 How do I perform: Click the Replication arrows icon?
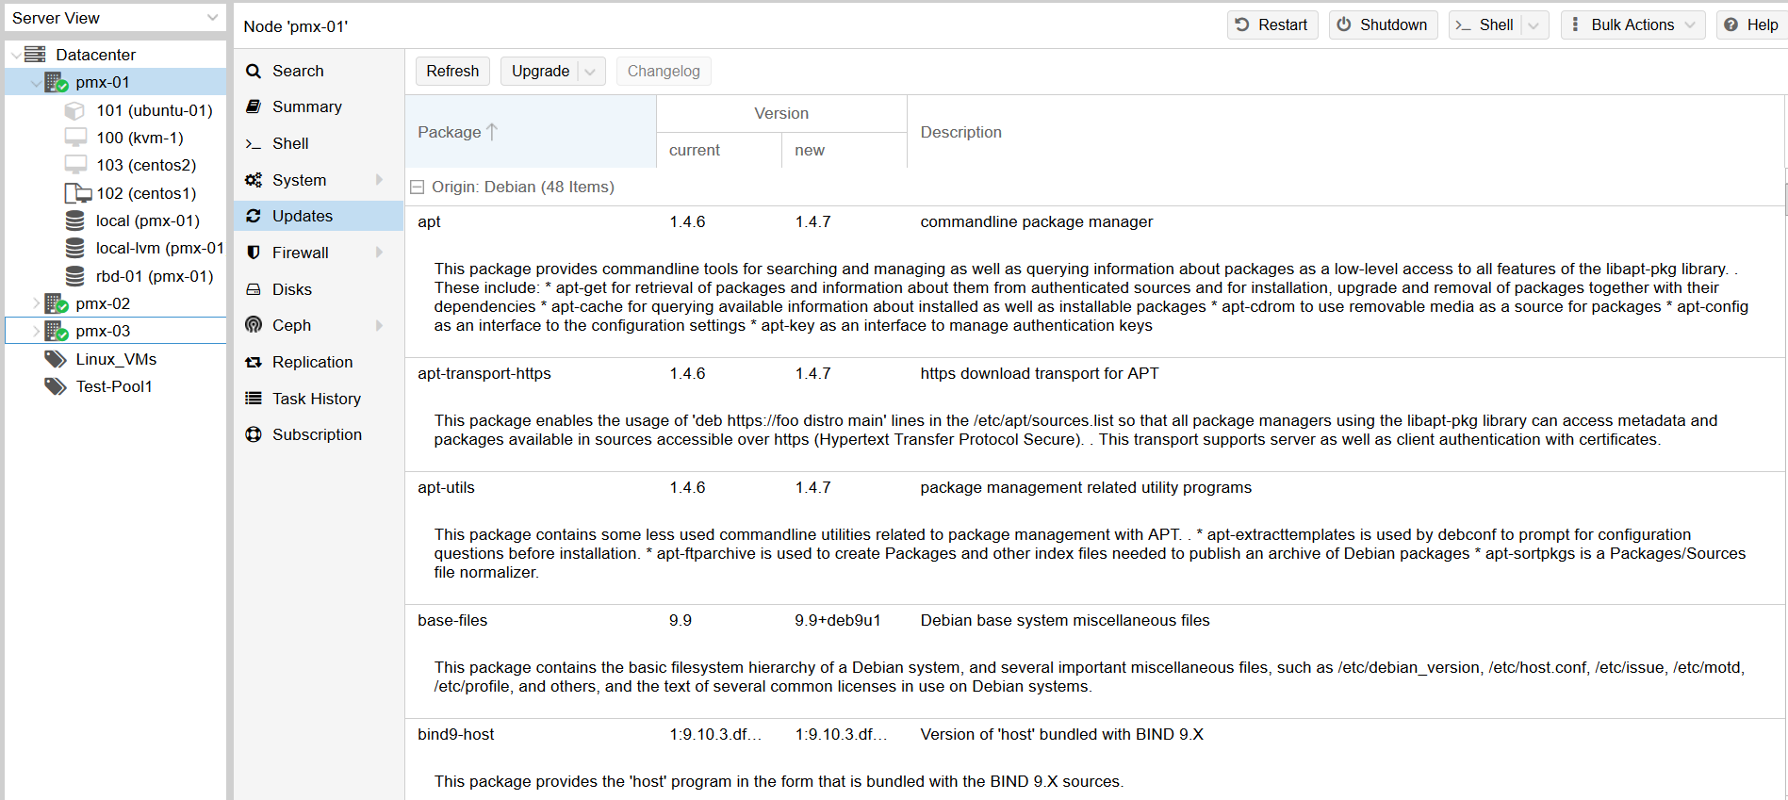254,362
